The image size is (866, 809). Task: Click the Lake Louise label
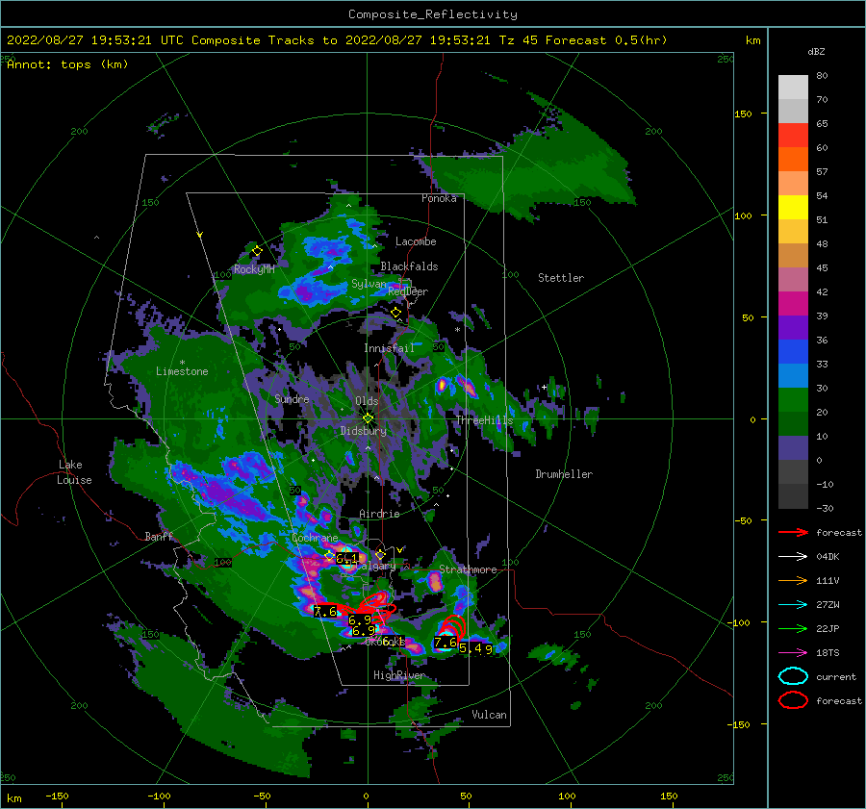click(x=74, y=472)
